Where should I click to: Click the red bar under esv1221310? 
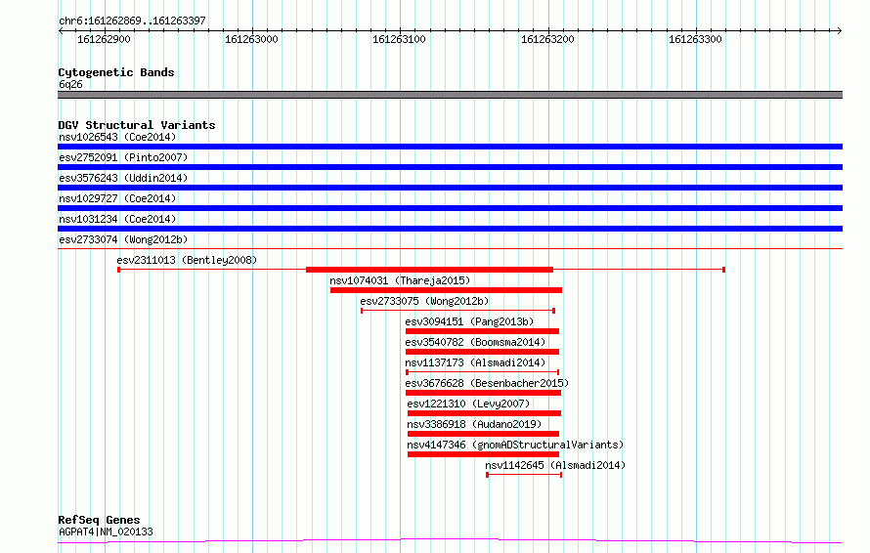(x=485, y=413)
